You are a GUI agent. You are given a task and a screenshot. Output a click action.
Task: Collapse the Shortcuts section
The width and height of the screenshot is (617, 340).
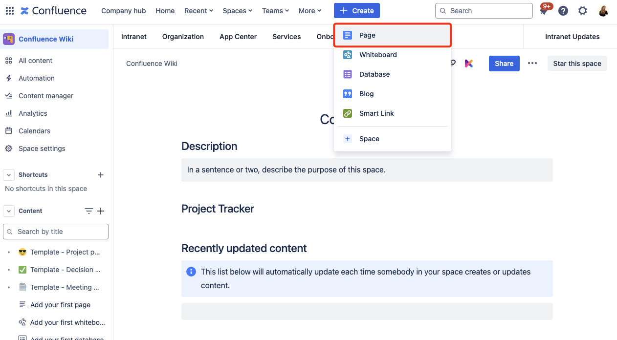pos(8,174)
